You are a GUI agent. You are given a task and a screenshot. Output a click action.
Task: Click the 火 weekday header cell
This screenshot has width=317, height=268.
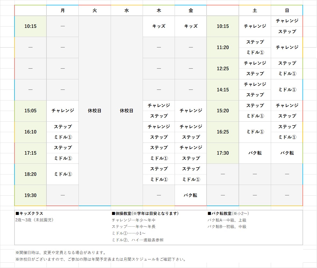95,10
